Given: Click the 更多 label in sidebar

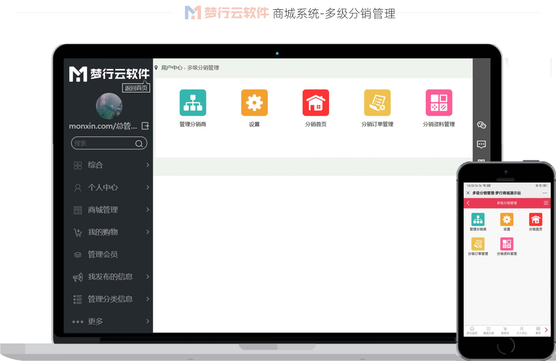Looking at the screenshot, I should (95, 321).
